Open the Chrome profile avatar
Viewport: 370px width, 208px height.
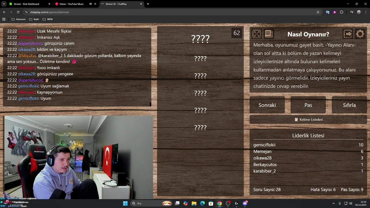pyautogui.click(x=359, y=12)
